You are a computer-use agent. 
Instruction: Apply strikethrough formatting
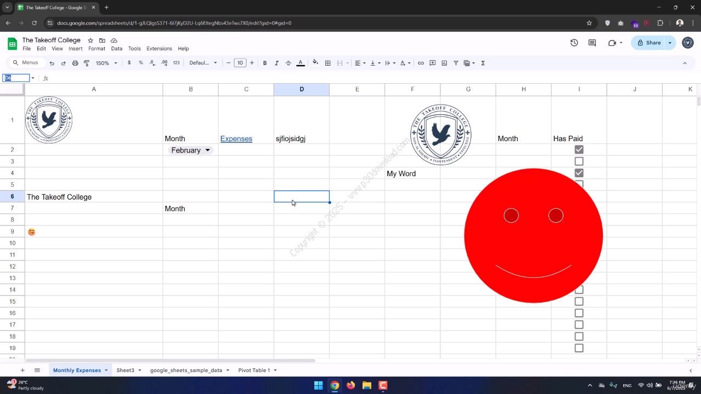[288, 63]
